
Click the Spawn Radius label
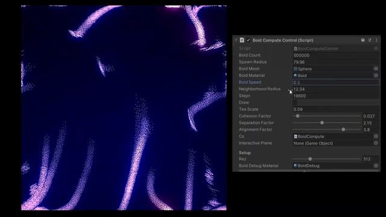pos(253,62)
